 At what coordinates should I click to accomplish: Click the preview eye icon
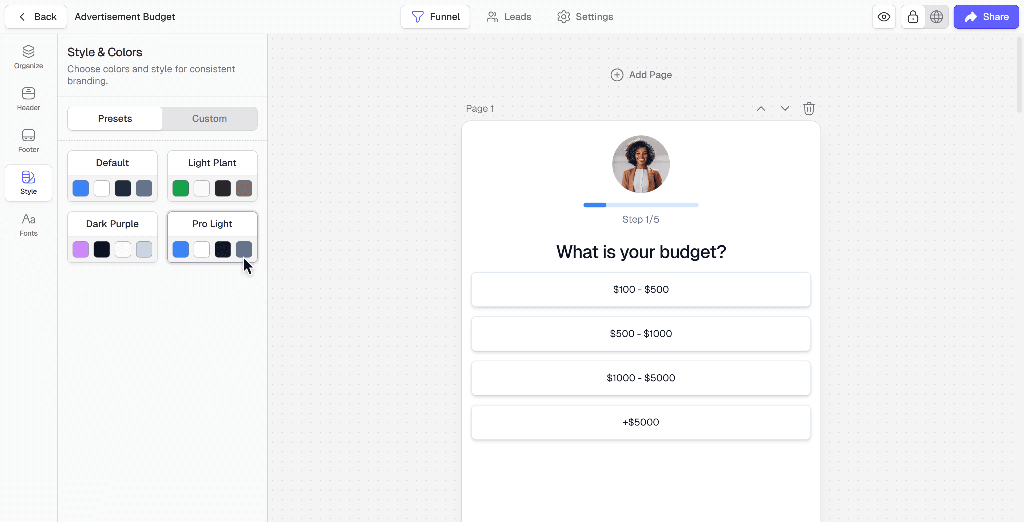coord(884,17)
